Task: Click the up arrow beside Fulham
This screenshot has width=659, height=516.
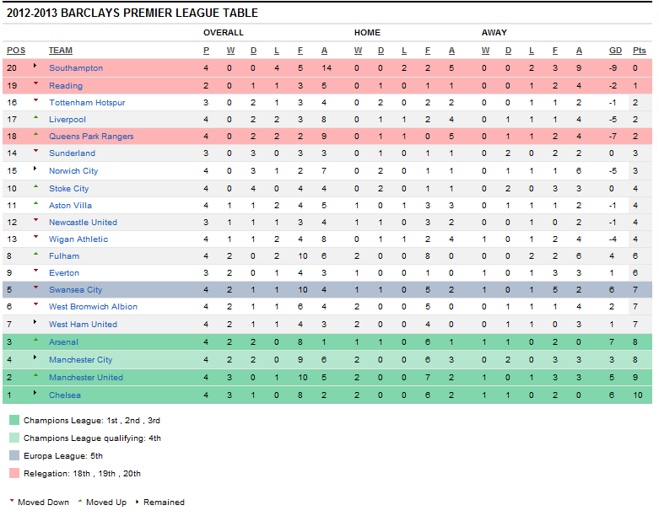Action: [35, 254]
